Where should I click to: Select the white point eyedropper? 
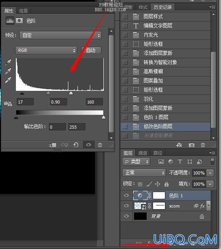[x=8, y=80]
